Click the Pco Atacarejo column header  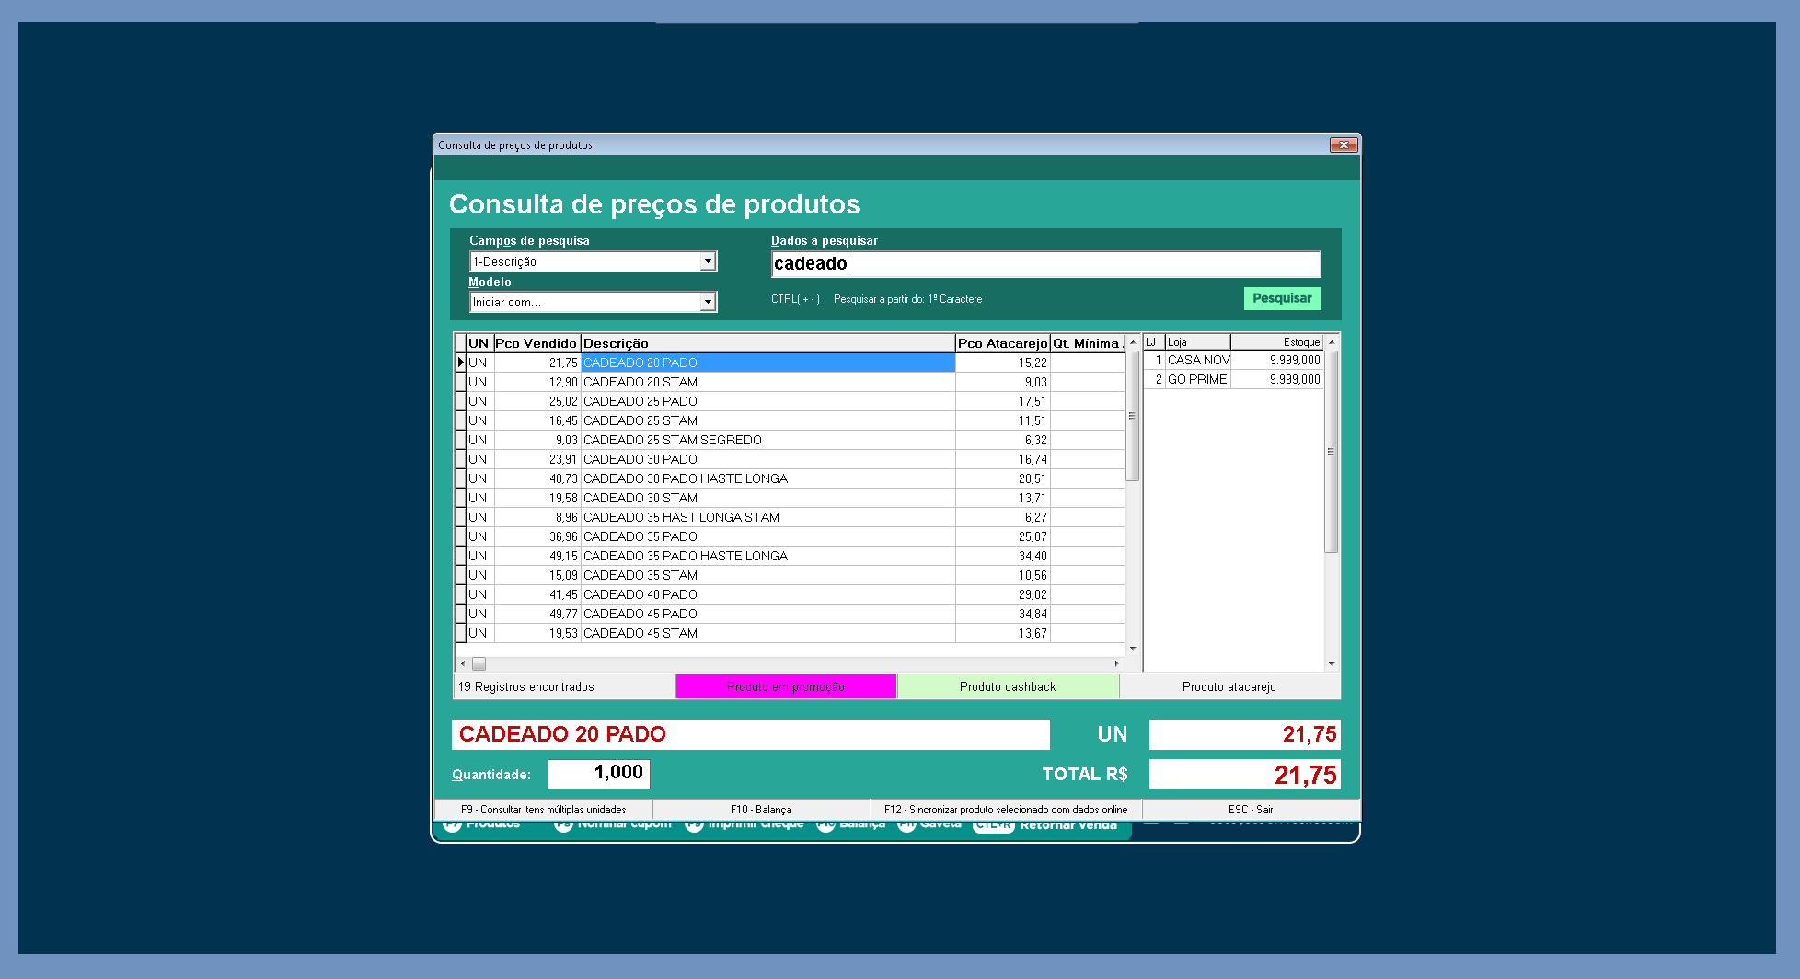click(x=1002, y=343)
